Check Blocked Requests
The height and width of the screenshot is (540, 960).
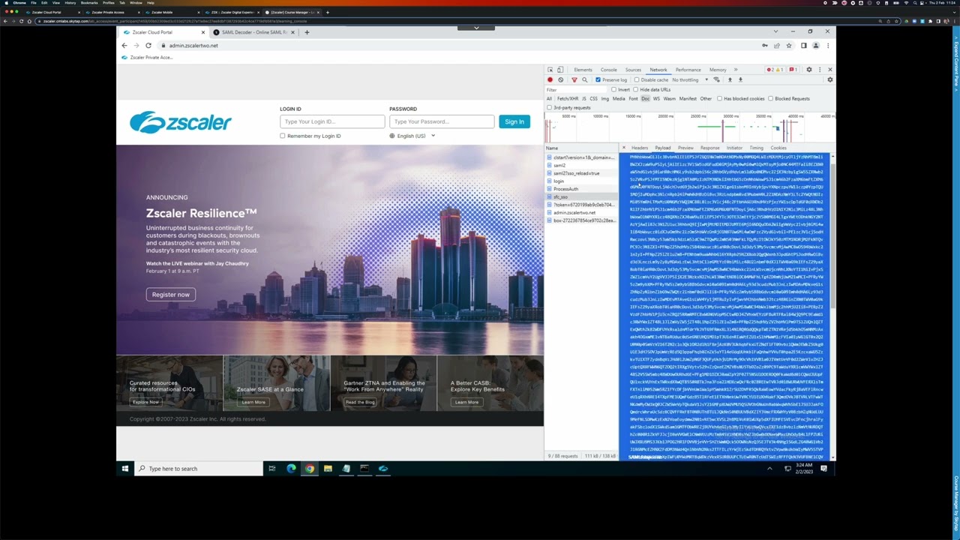(x=770, y=98)
